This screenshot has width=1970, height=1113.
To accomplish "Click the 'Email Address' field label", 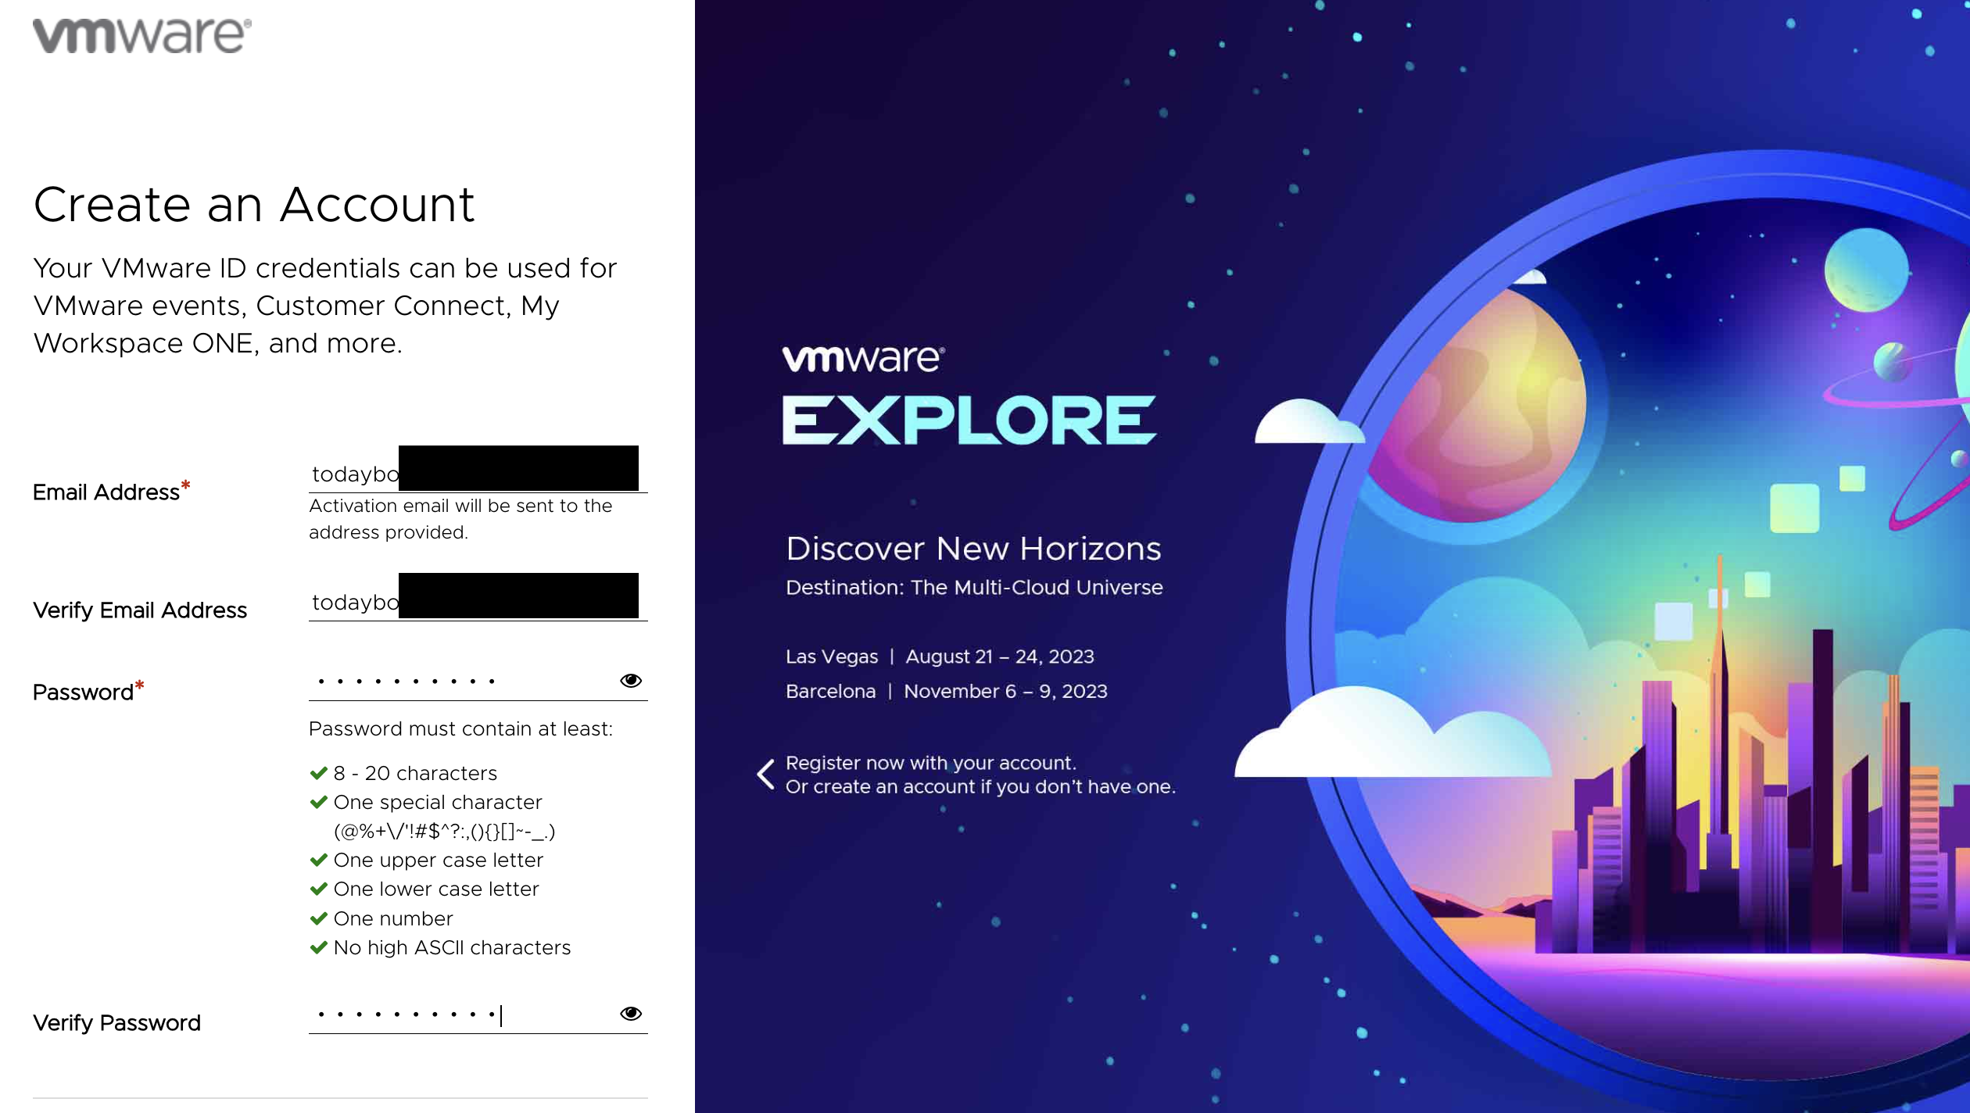I will coord(106,492).
